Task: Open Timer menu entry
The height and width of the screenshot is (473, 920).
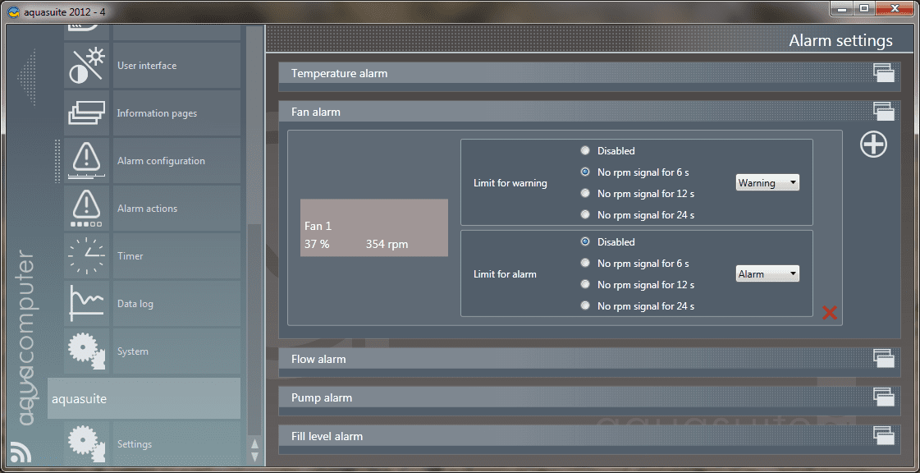Action: click(176, 256)
